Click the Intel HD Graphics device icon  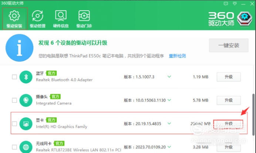[x=26, y=124]
